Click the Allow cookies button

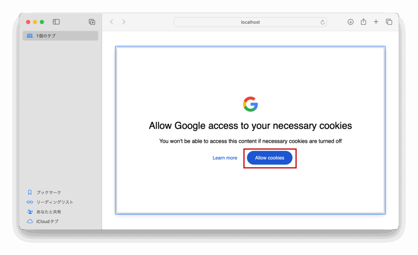click(x=269, y=158)
